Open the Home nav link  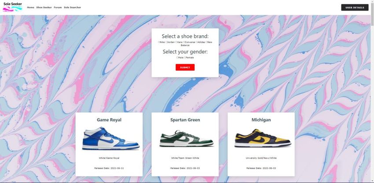[30, 7]
